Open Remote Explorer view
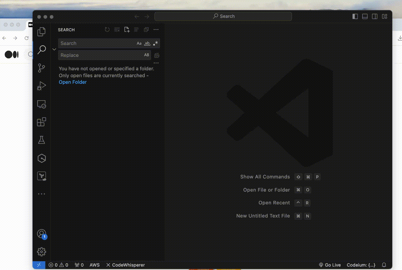Image resolution: width=402 pixels, height=270 pixels. click(42, 104)
